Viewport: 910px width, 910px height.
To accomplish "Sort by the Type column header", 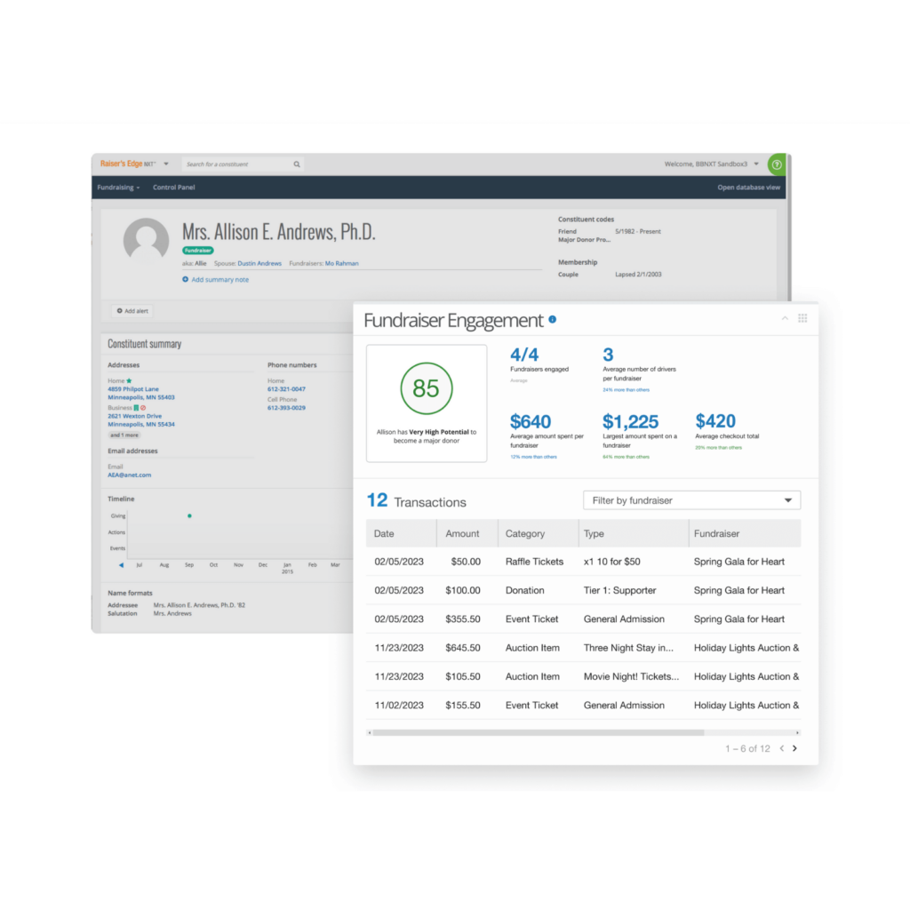I will [x=633, y=533].
